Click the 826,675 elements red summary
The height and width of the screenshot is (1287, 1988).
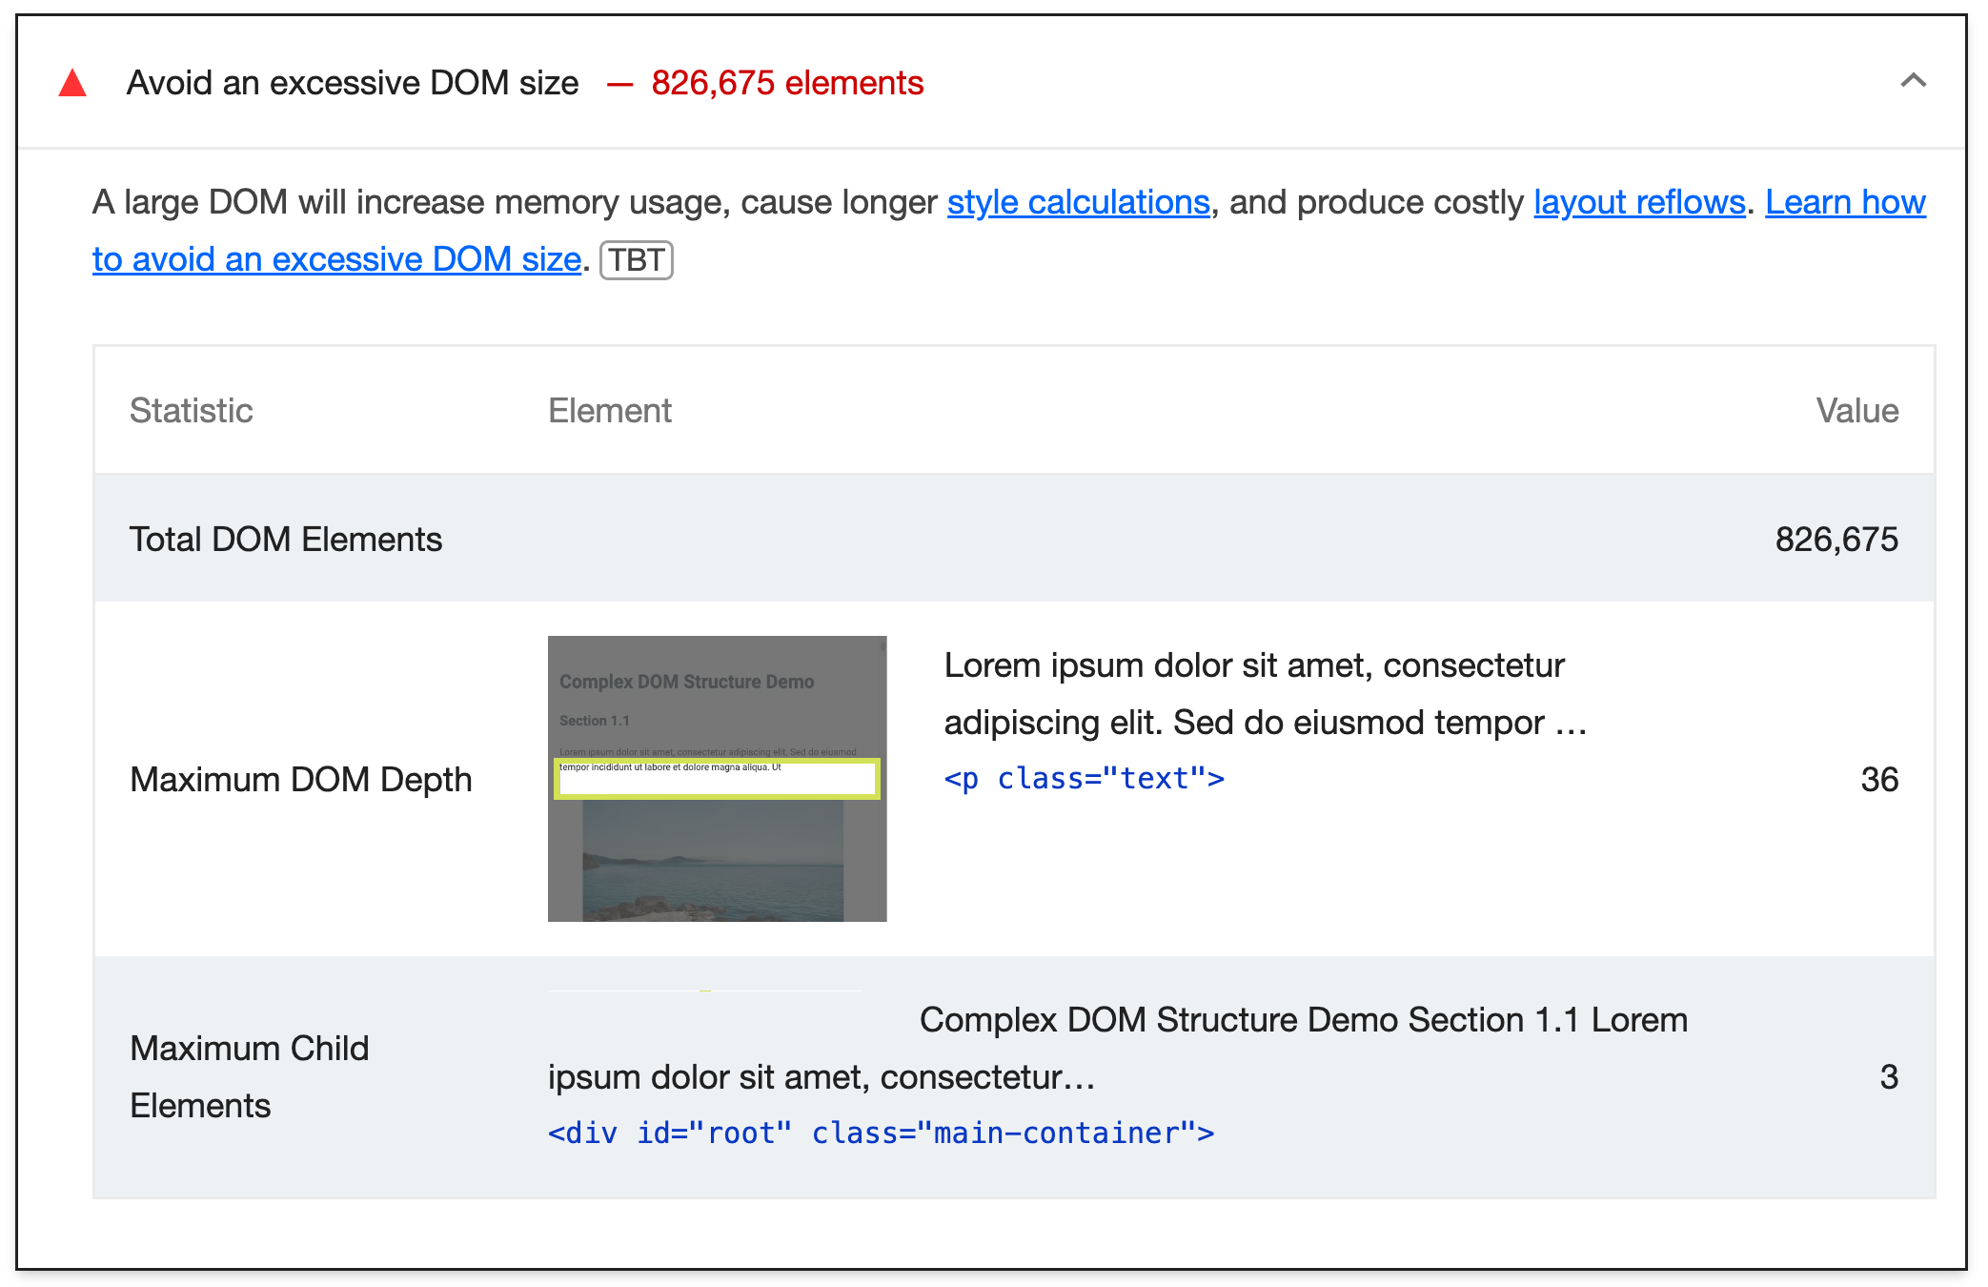tap(787, 83)
